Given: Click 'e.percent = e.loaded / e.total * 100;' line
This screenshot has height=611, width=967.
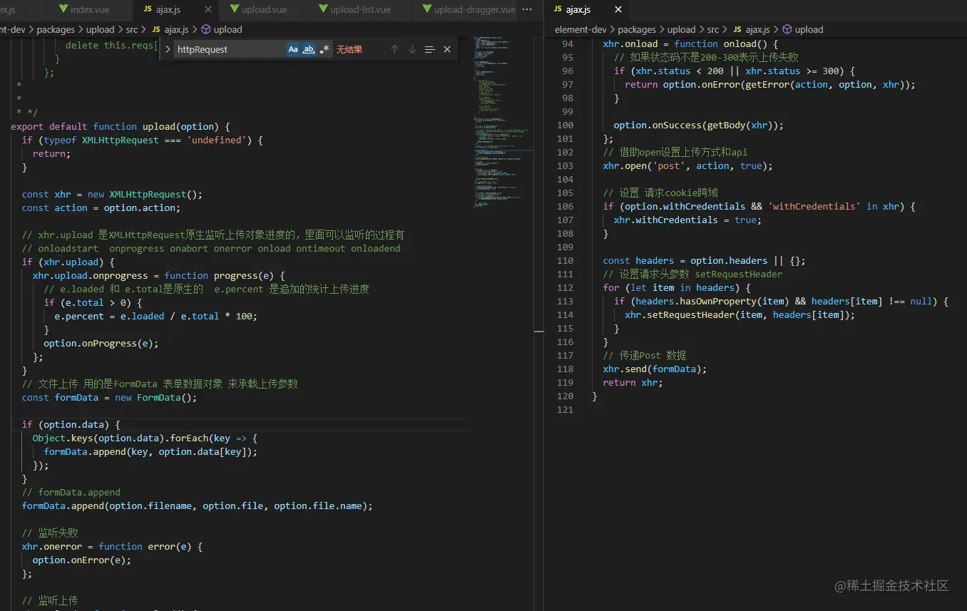Looking at the screenshot, I should point(155,316).
